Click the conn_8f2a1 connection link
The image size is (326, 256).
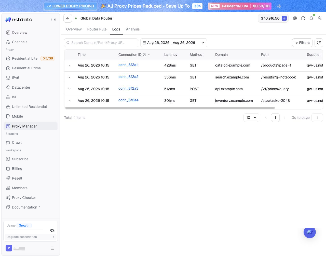pyautogui.click(x=128, y=65)
